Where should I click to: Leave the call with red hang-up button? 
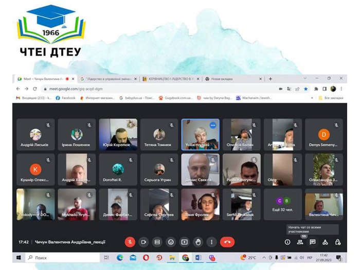[227, 242]
